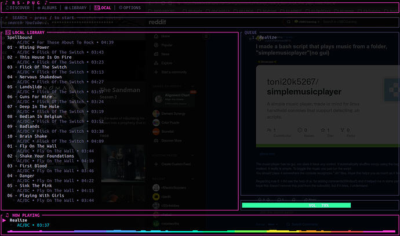Click the play icon in NOW PLAYING
This screenshot has width=400, height=236.
pos(4,220)
